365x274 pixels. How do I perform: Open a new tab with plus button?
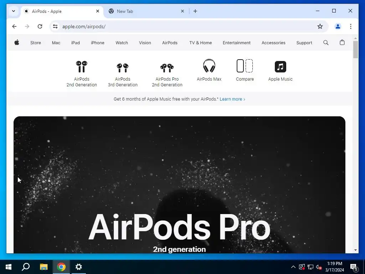(x=195, y=11)
